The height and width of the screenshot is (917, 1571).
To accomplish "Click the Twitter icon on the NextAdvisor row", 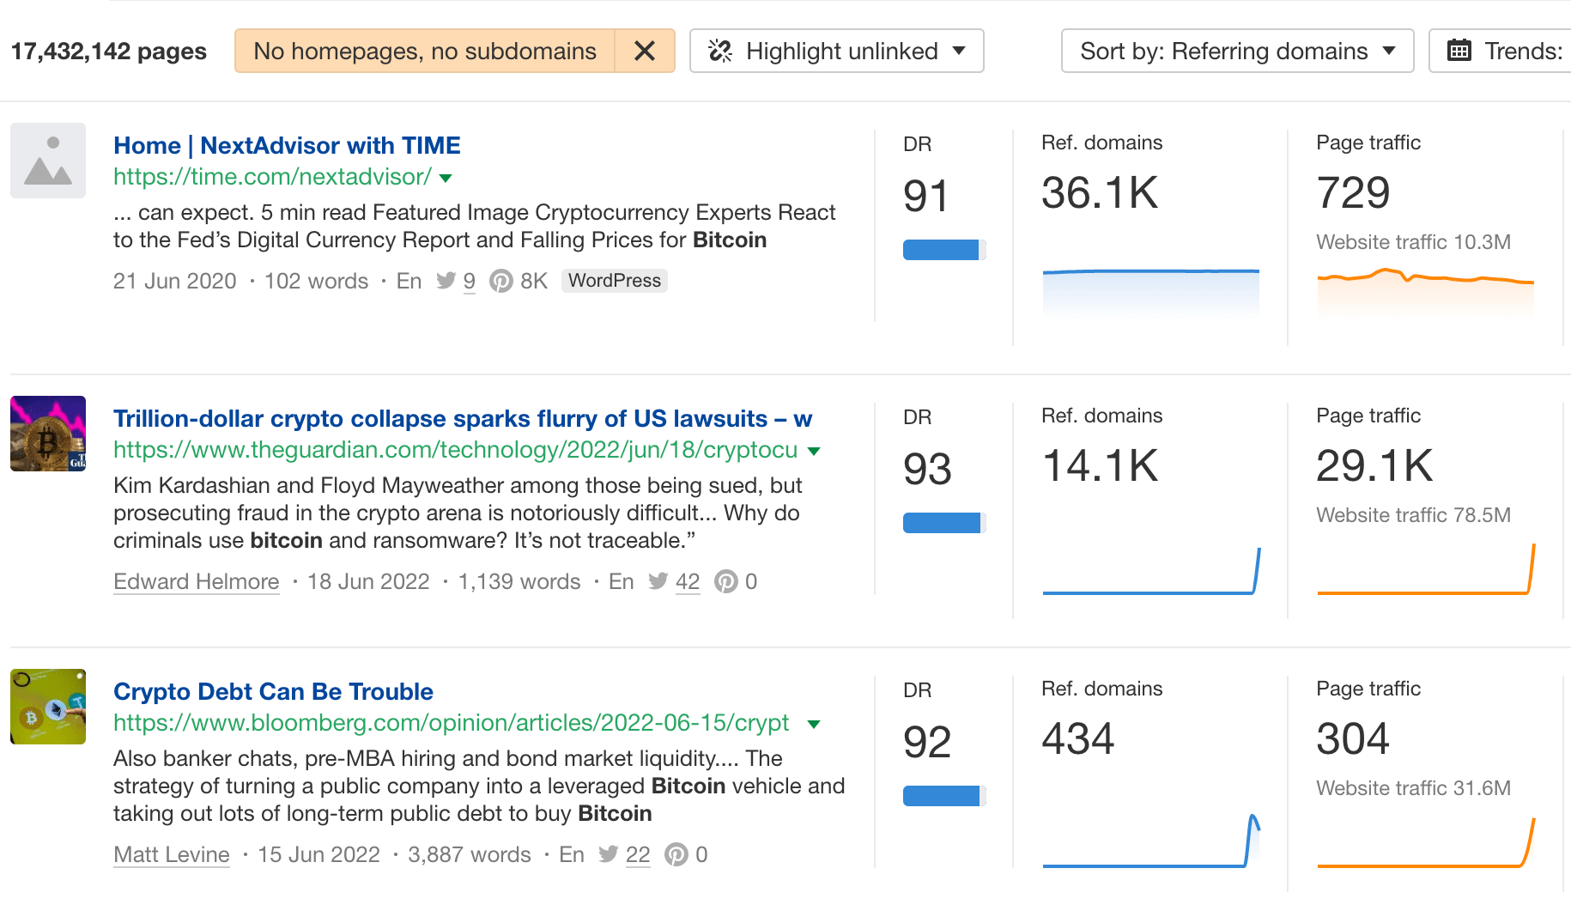I will pos(447,281).
